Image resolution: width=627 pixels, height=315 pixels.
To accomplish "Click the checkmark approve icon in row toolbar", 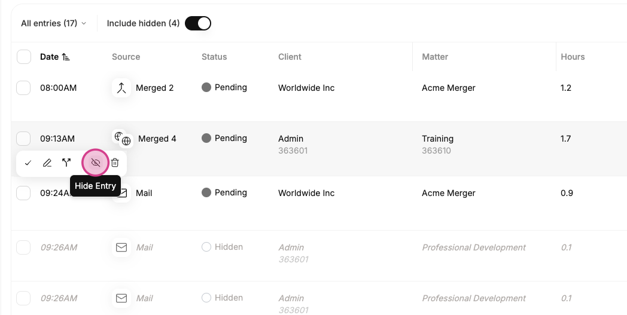I will 28,163.
